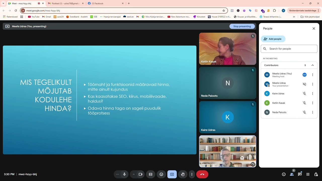Screen dimensions: 322x181
Task: Open options for Meelis Udras (You)
Action: pyautogui.click(x=313, y=75)
